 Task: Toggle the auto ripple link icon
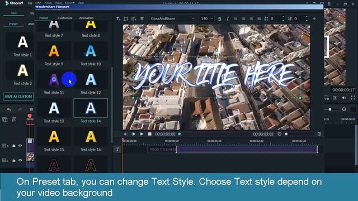click(14, 119)
